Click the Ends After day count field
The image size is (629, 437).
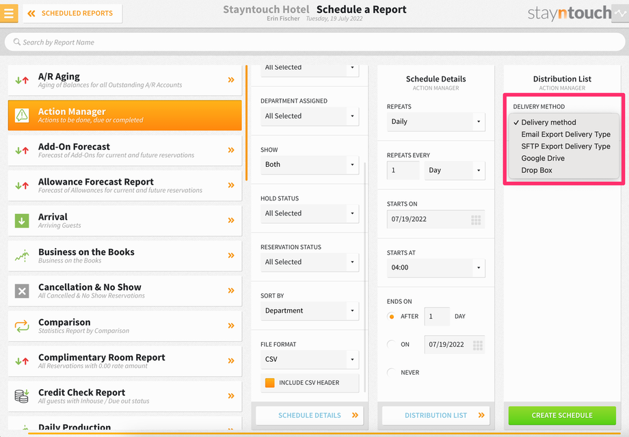click(x=437, y=317)
